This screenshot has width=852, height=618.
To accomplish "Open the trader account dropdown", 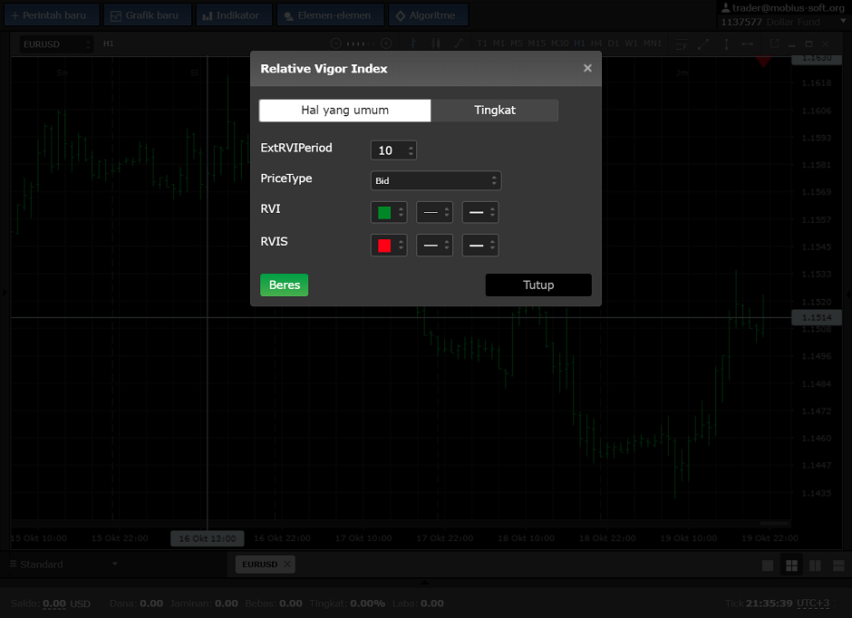I will [x=843, y=22].
